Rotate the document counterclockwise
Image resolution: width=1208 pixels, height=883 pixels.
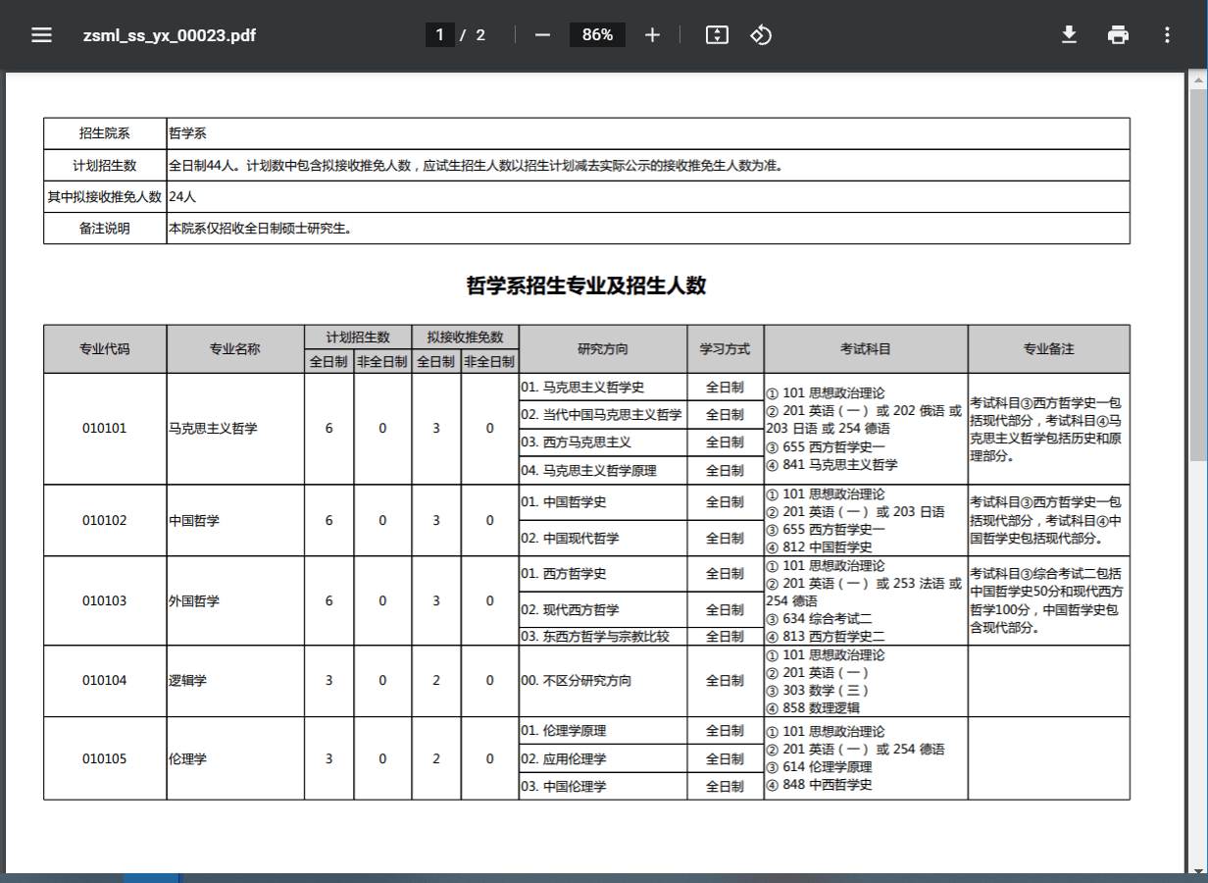coord(761,35)
